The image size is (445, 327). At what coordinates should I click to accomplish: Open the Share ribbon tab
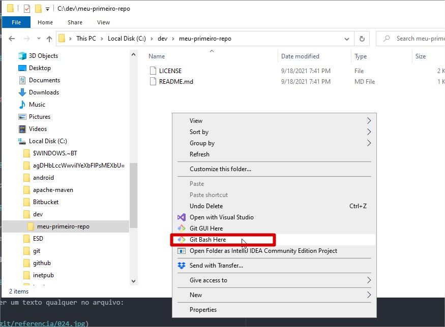click(x=75, y=22)
